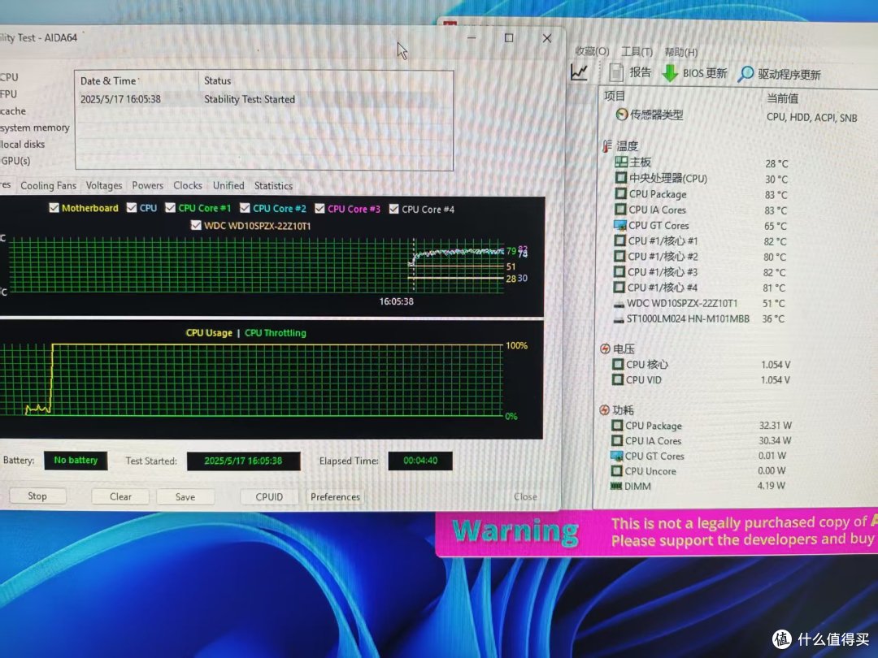Viewport: 878px width, 658px height.
Task: Click the CPU GT Cores power icon
Action: coord(616,456)
